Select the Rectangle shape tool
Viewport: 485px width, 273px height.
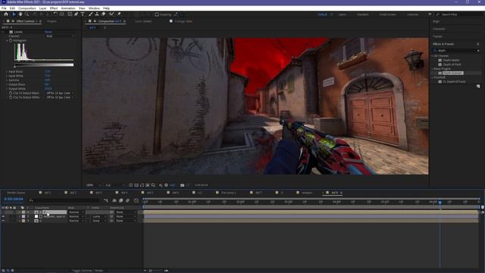[x=70, y=14]
